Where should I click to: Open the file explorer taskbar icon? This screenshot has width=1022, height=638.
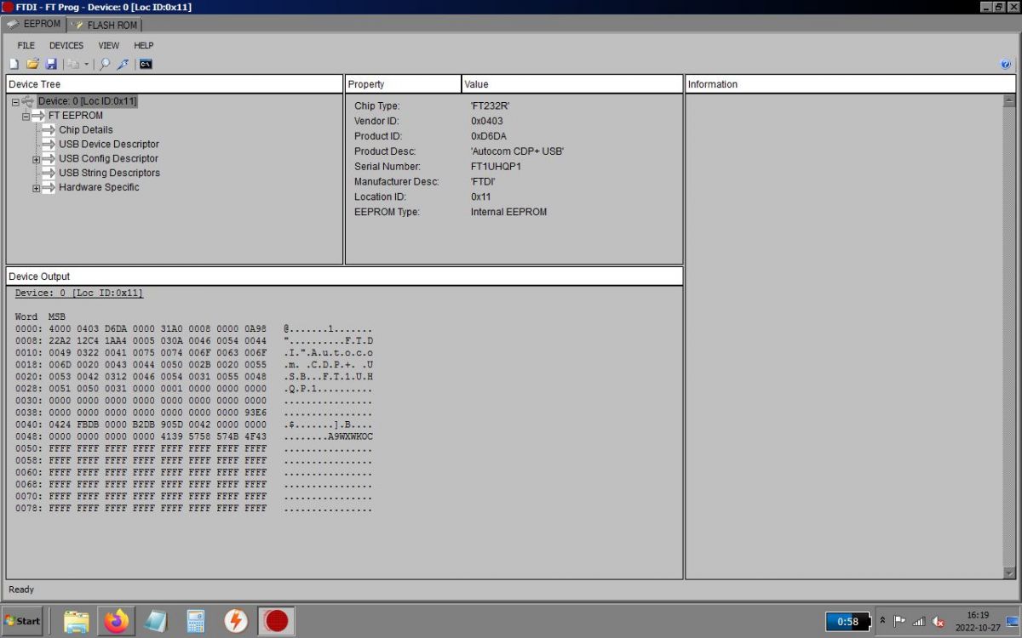pos(76,622)
